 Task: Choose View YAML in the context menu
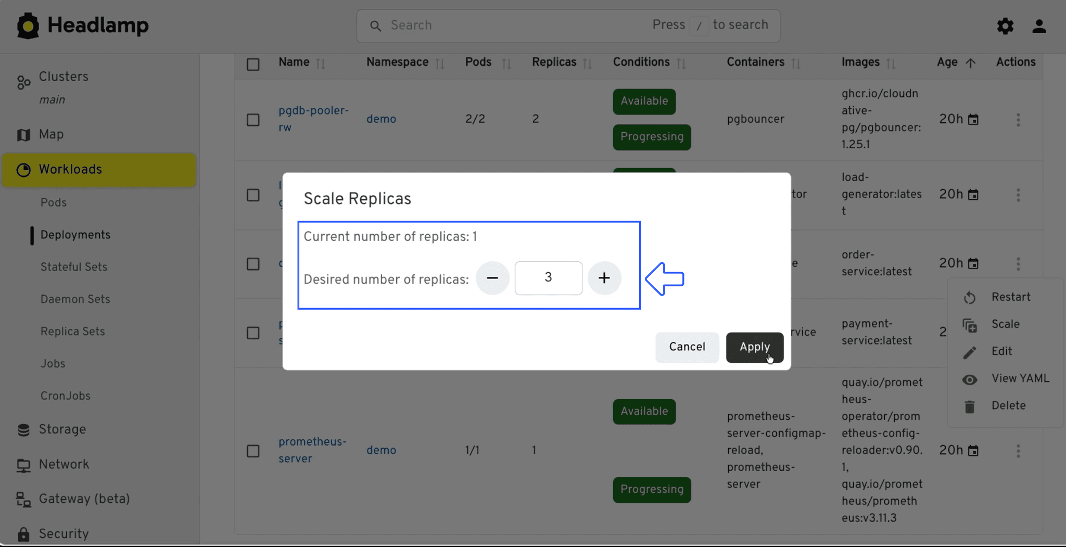1006,379
